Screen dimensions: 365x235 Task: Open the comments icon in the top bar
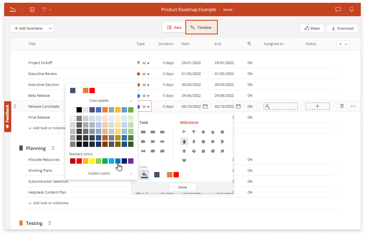338,9
